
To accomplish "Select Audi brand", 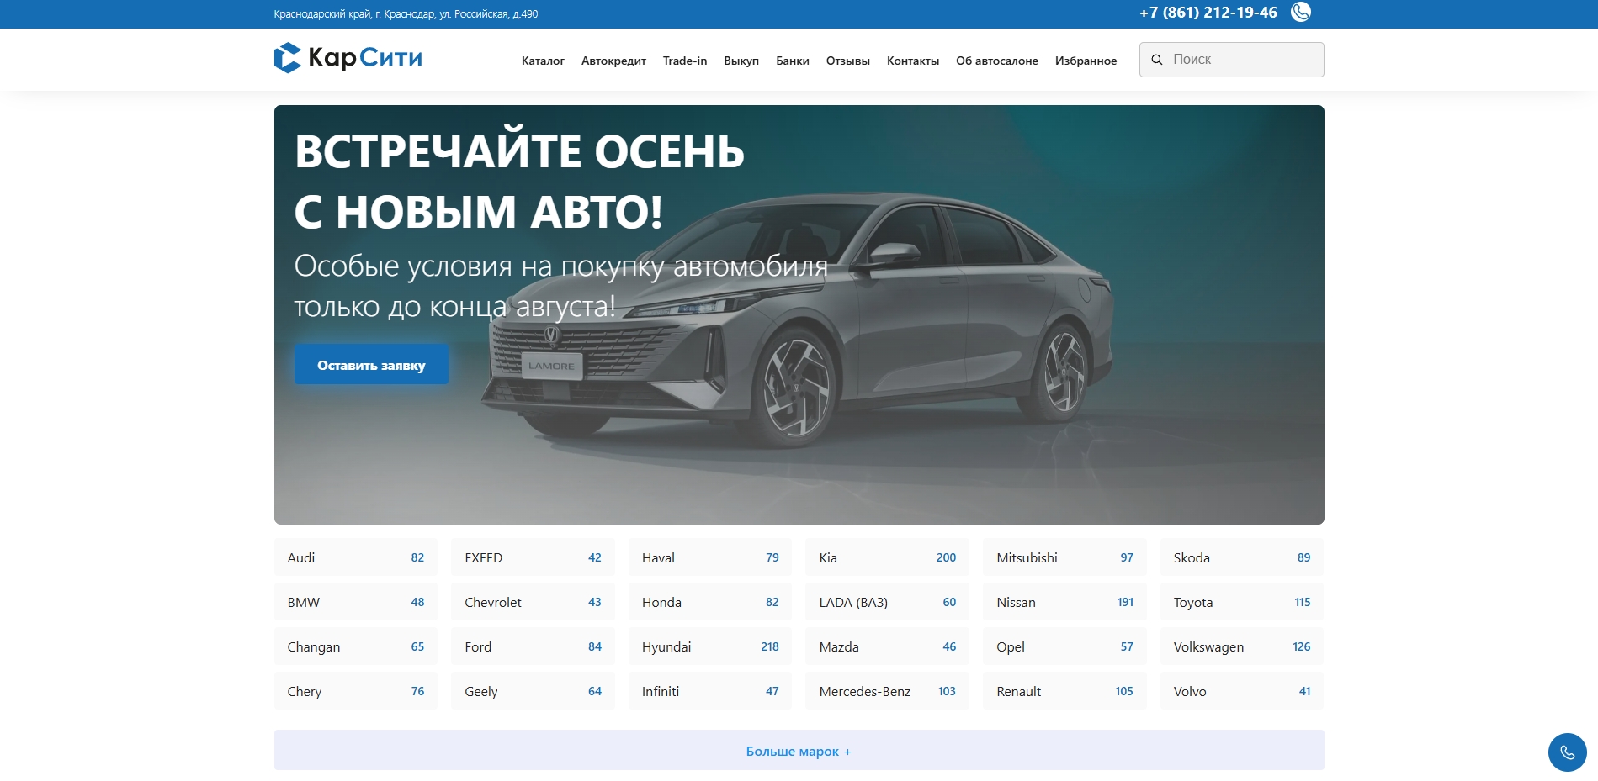I will [x=355, y=557].
